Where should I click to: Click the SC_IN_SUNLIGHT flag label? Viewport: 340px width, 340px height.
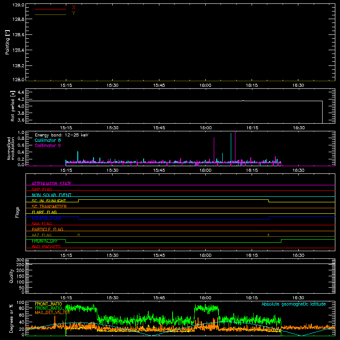coord(49,201)
